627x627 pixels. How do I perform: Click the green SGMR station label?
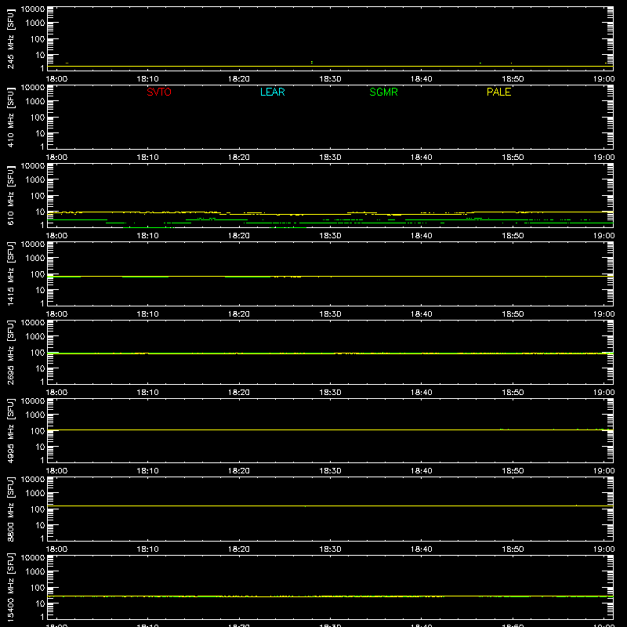(383, 92)
